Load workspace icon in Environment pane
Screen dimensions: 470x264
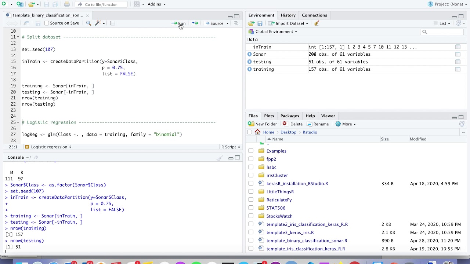[x=251, y=23]
